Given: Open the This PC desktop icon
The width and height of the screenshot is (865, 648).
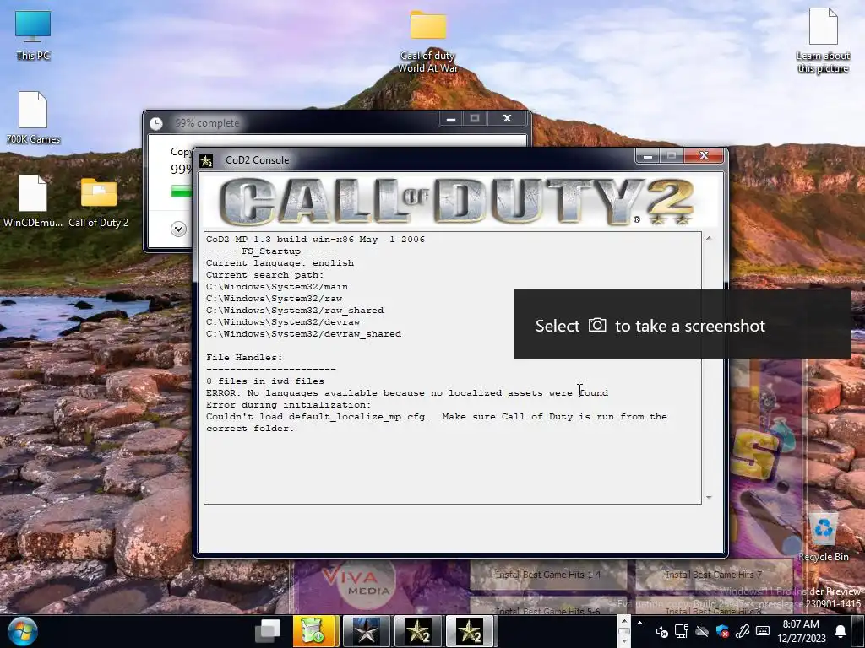Looking at the screenshot, I should (33, 35).
